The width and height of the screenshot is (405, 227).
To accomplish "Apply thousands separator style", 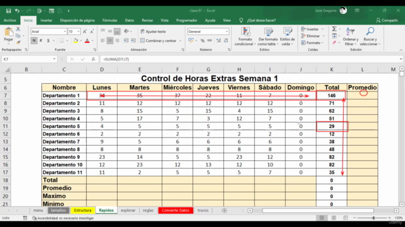I will [209, 40].
